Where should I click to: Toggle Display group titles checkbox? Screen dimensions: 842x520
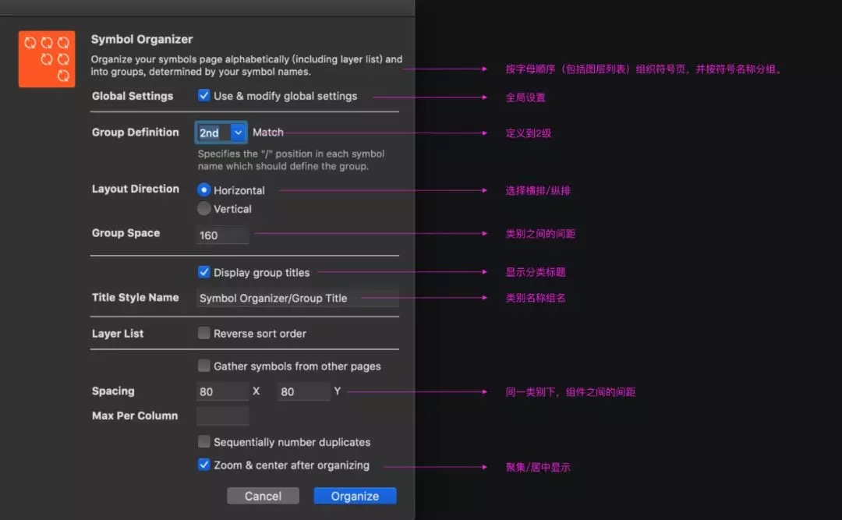click(204, 272)
